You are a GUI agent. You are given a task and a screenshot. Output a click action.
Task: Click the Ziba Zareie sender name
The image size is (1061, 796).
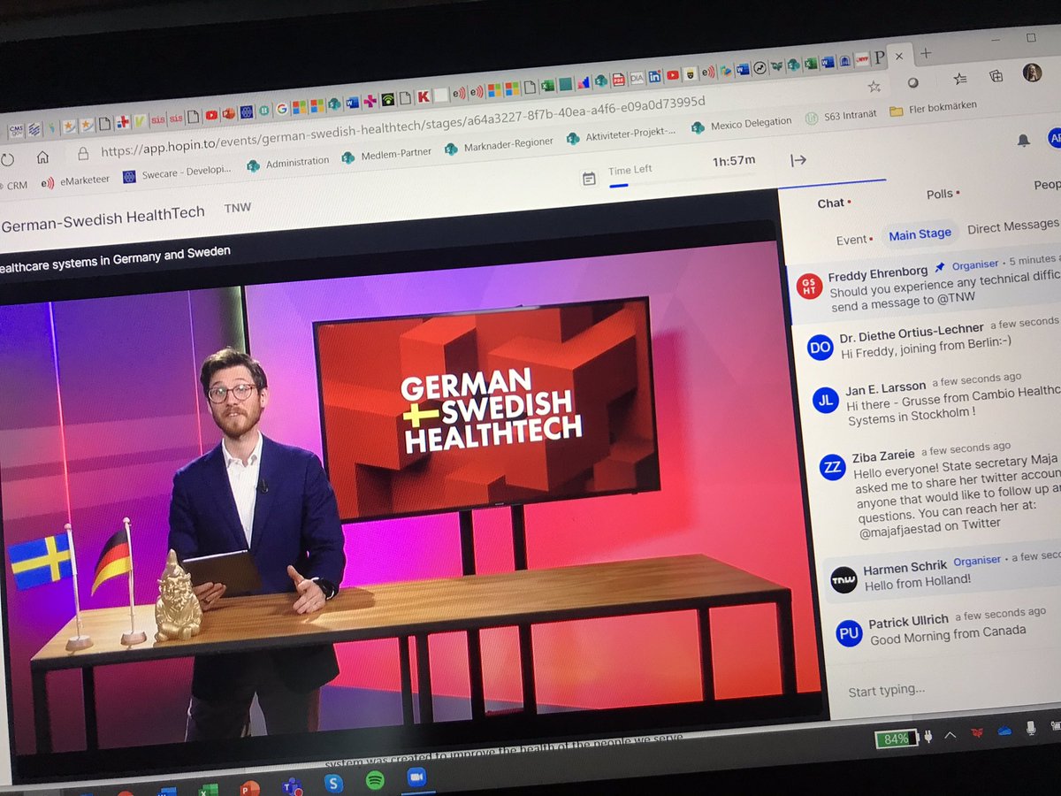point(882,455)
